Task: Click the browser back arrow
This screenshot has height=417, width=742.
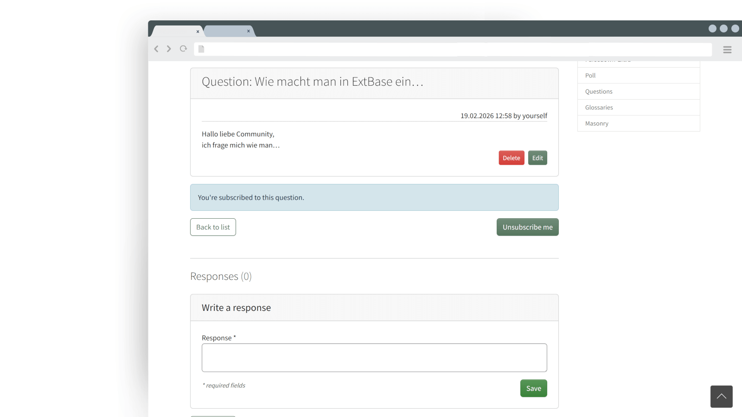Action: click(156, 49)
